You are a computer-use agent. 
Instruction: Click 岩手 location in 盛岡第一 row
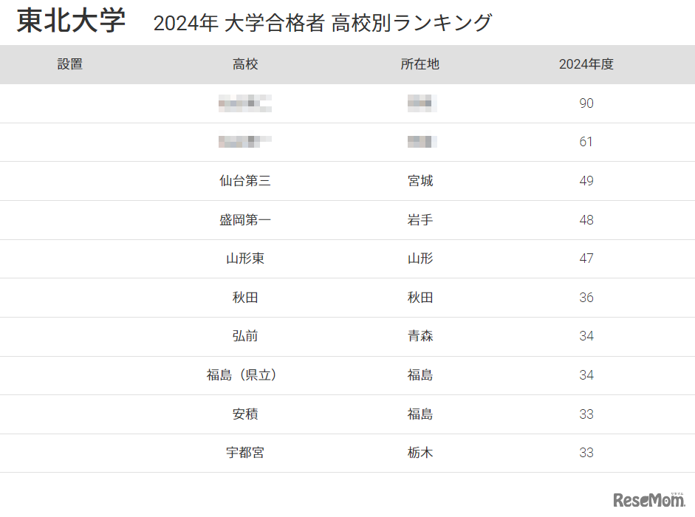tap(420, 220)
